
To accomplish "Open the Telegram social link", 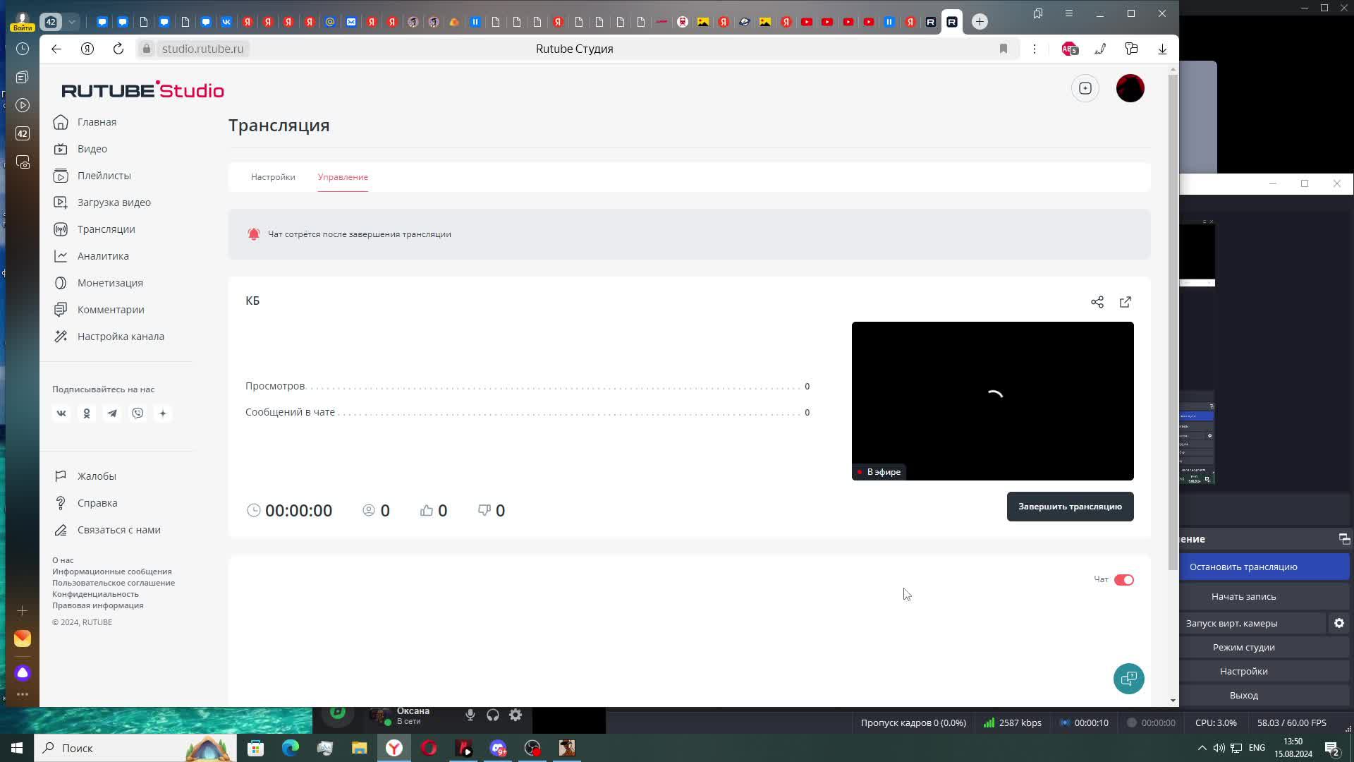I will tap(112, 413).
